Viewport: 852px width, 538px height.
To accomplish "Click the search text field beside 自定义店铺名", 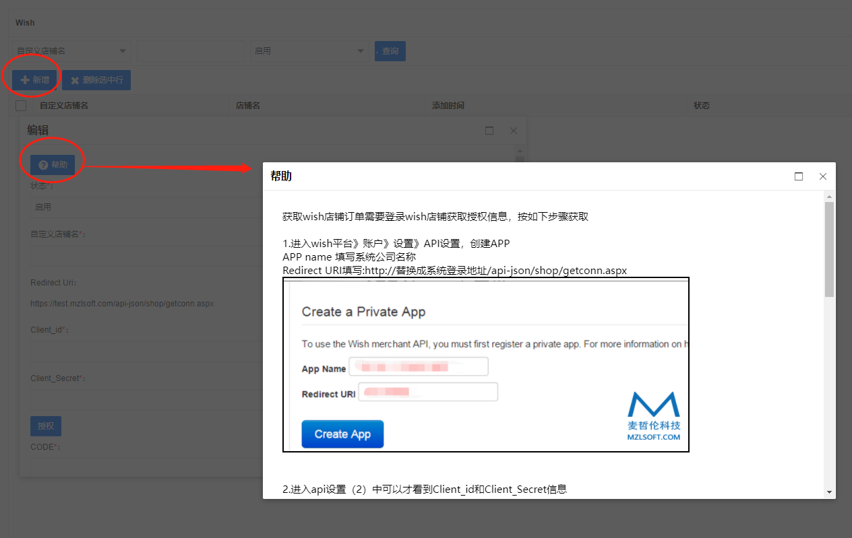I will point(191,51).
